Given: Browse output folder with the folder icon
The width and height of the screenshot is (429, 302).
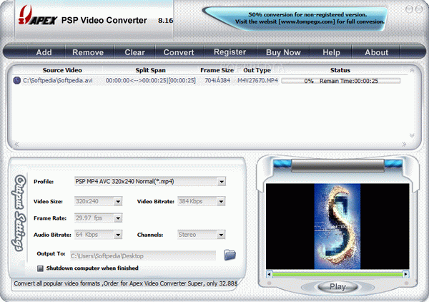Looking at the screenshot, I should click(230, 255).
